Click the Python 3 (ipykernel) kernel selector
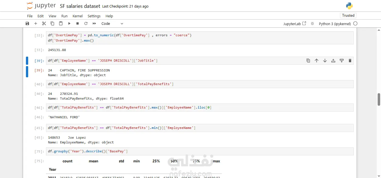This screenshot has height=178, width=381. pyautogui.click(x=335, y=24)
